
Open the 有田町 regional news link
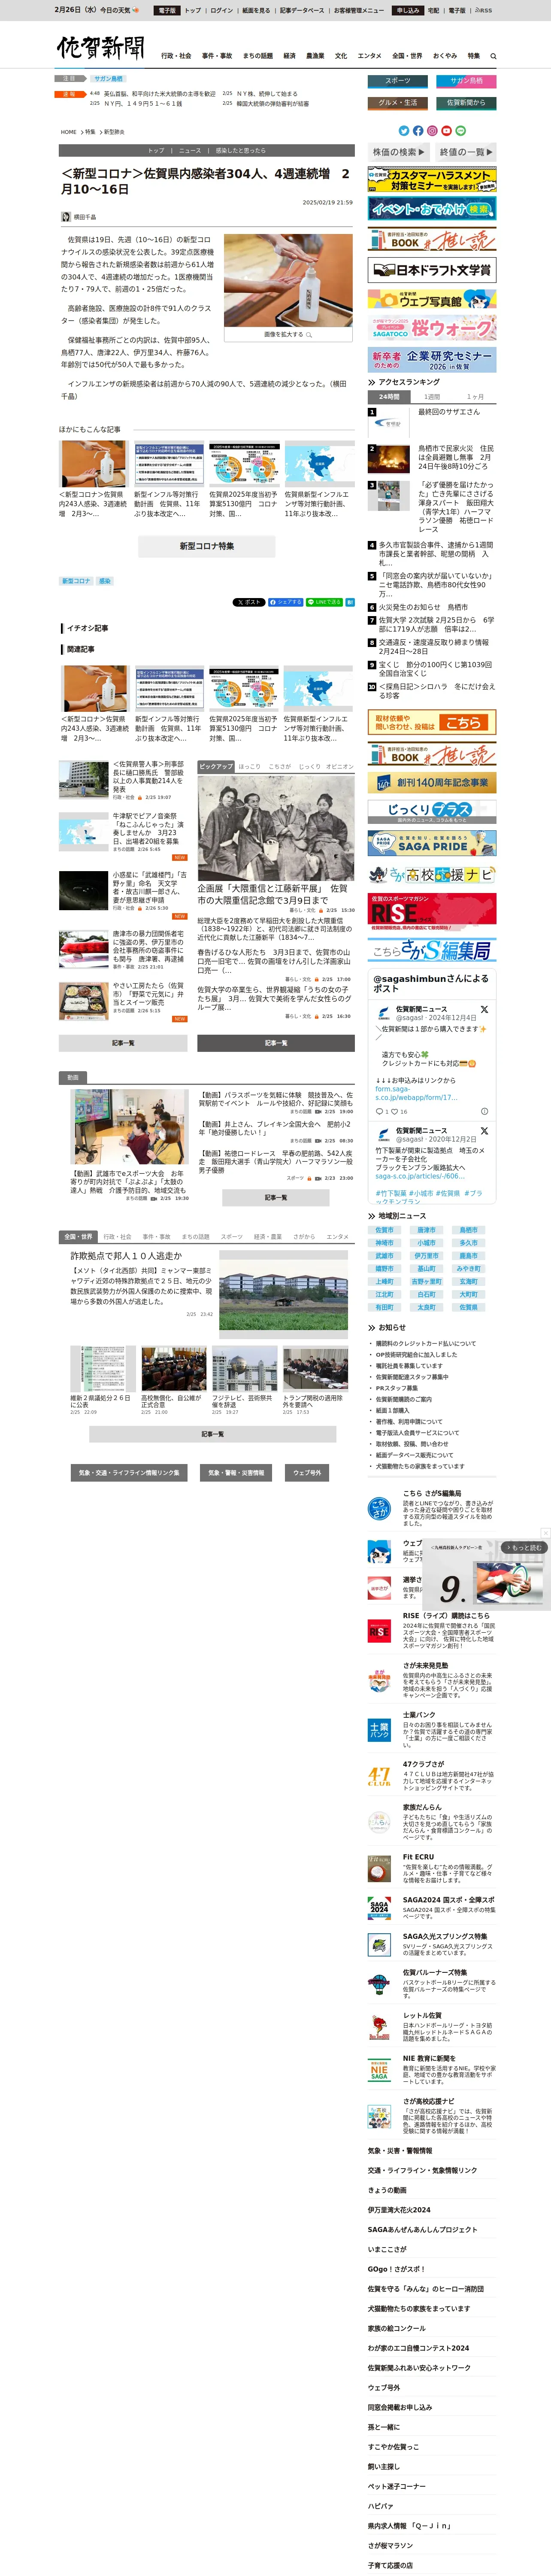tap(384, 1307)
